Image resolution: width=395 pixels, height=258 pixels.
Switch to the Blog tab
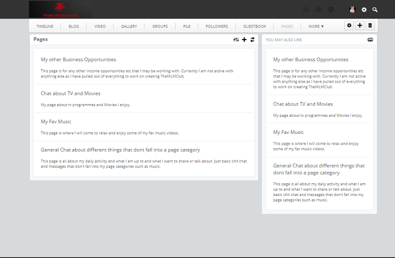click(74, 26)
